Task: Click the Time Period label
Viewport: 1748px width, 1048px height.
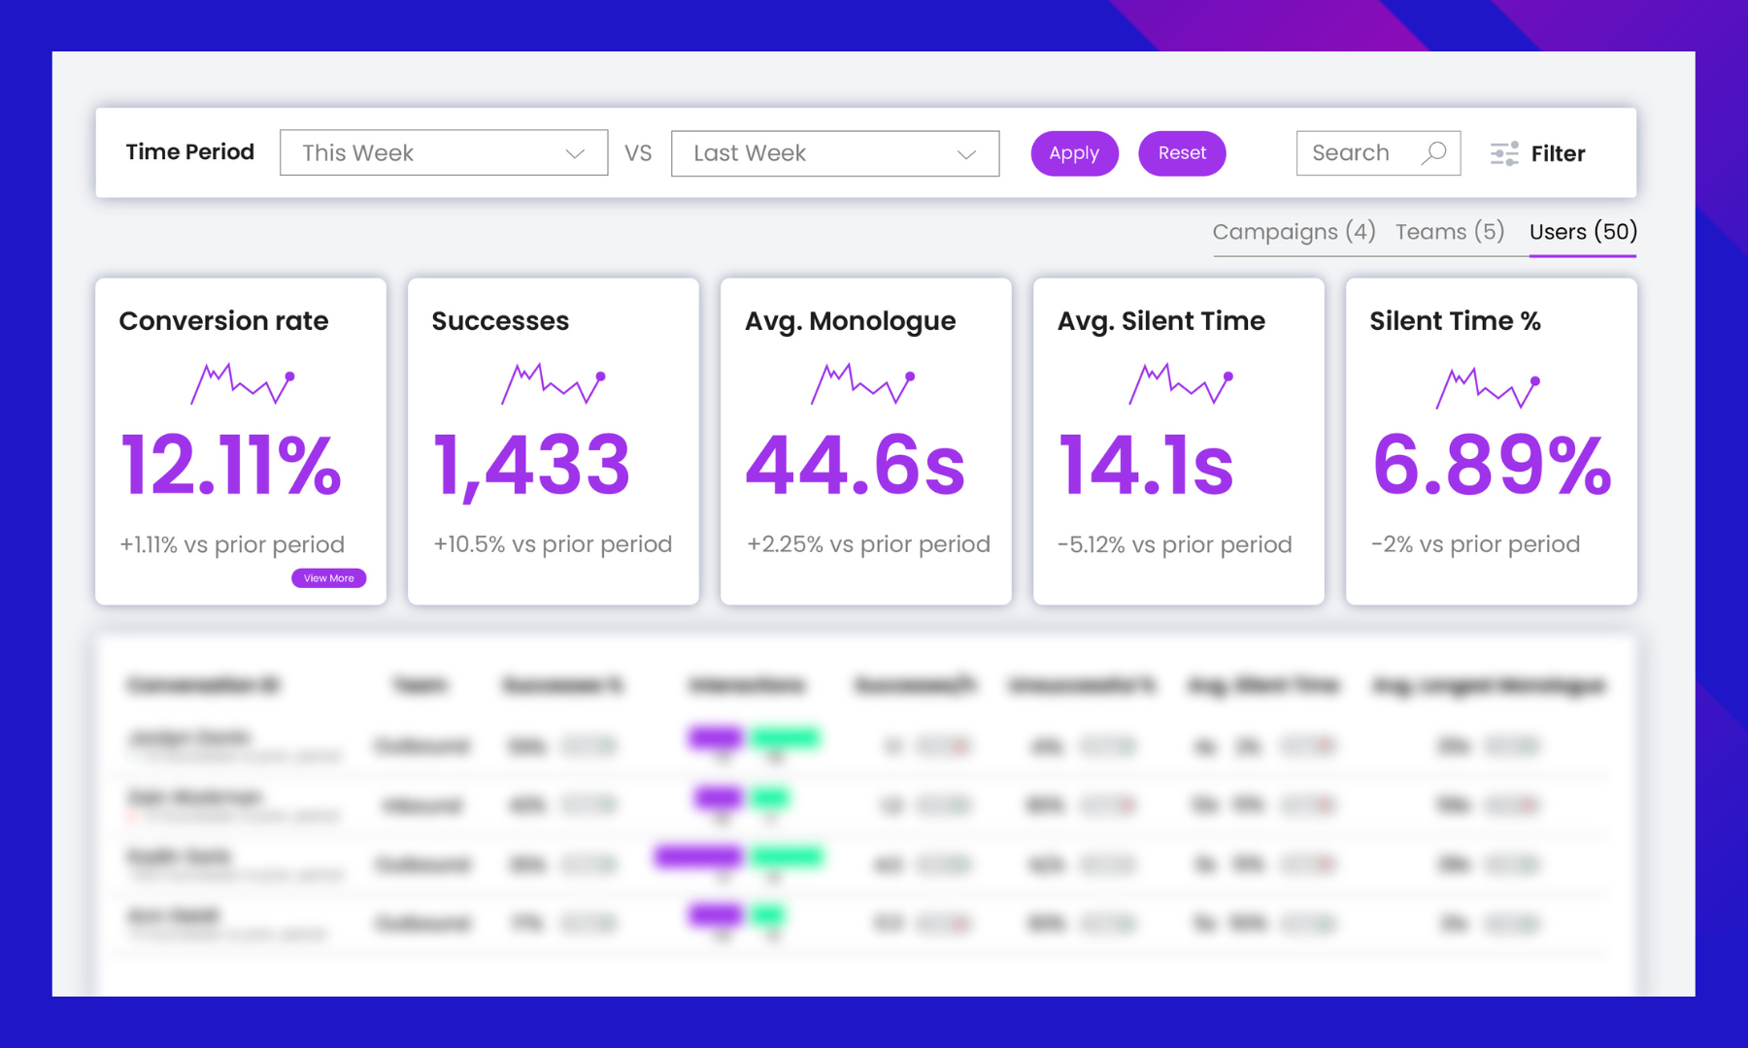Action: [x=190, y=152]
